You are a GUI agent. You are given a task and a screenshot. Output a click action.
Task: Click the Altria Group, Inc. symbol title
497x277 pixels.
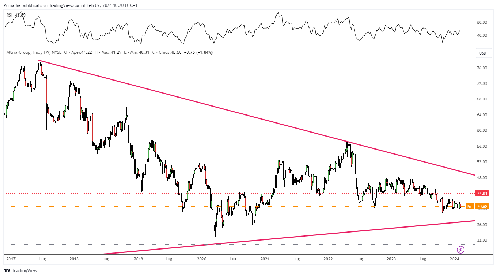(24, 52)
